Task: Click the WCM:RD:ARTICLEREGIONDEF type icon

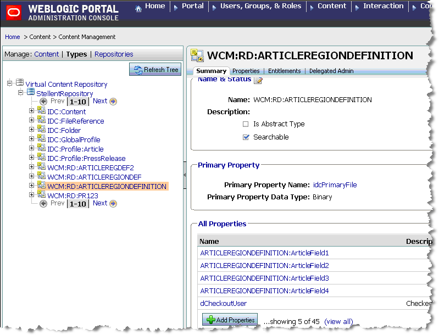Action: click(x=41, y=175)
